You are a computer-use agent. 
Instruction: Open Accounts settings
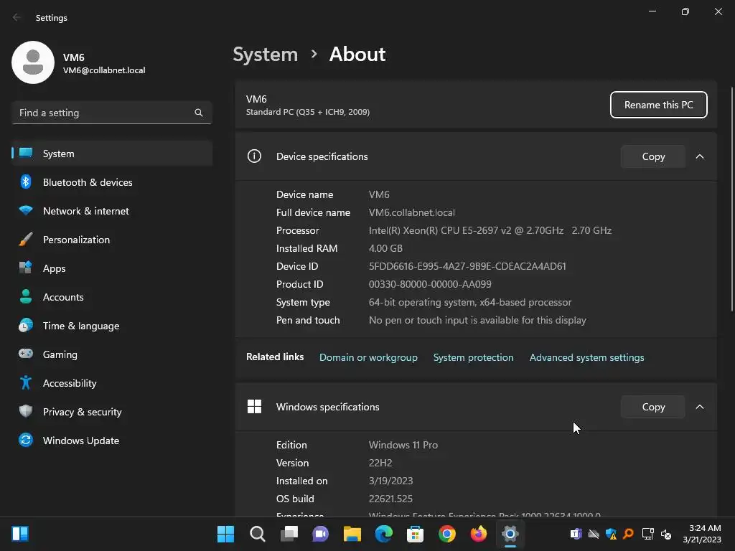pyautogui.click(x=111, y=297)
